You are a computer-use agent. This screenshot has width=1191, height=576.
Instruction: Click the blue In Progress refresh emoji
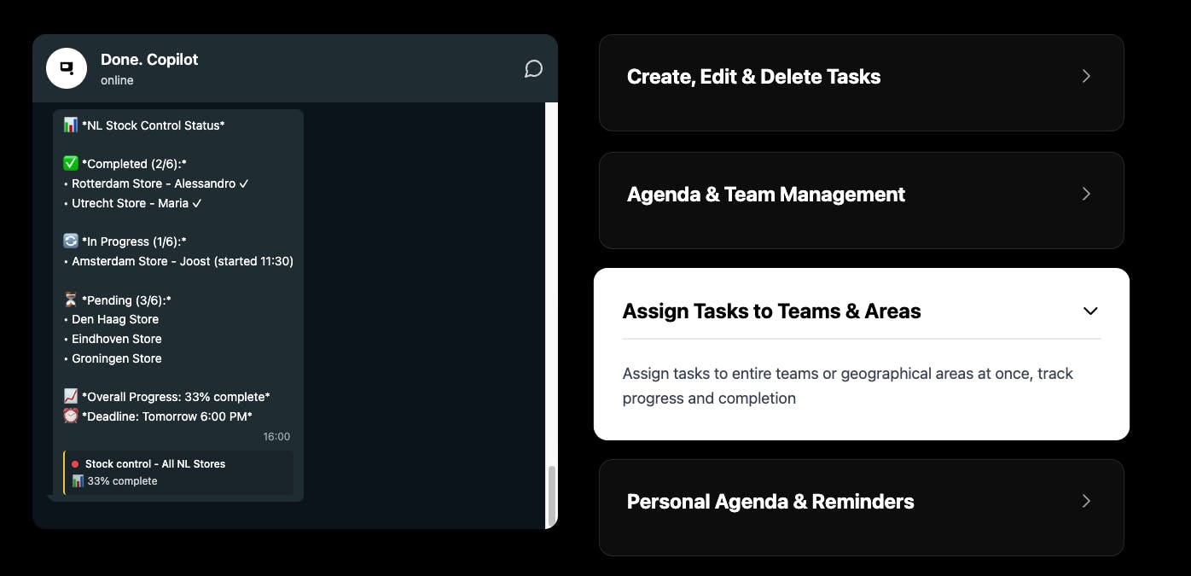click(x=71, y=241)
